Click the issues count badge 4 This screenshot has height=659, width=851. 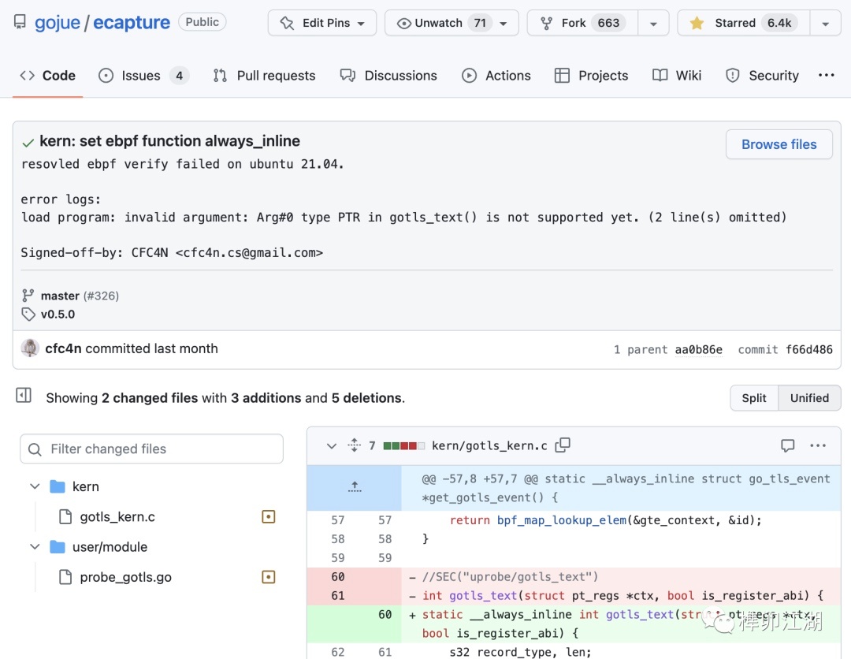pos(179,76)
